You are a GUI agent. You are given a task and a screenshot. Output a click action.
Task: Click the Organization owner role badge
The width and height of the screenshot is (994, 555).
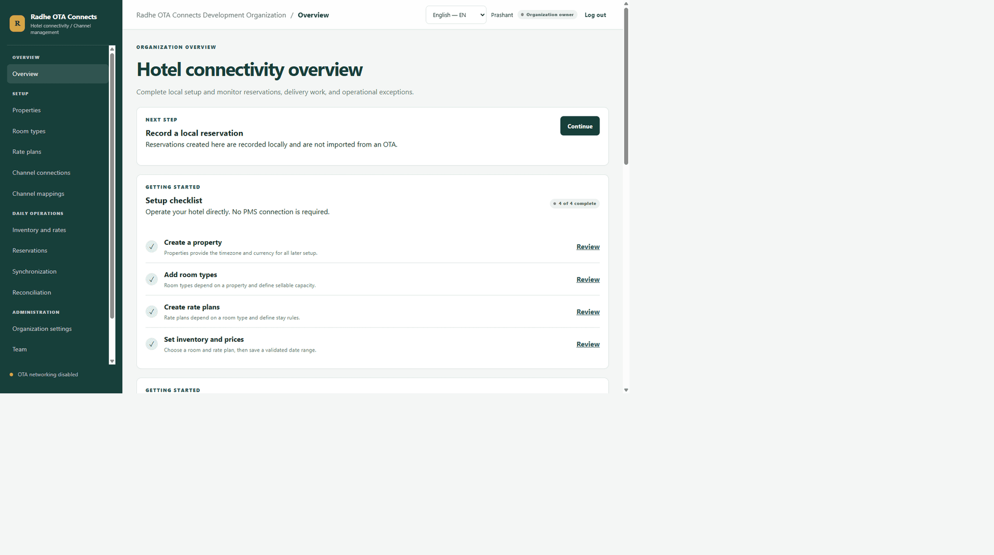(x=547, y=15)
